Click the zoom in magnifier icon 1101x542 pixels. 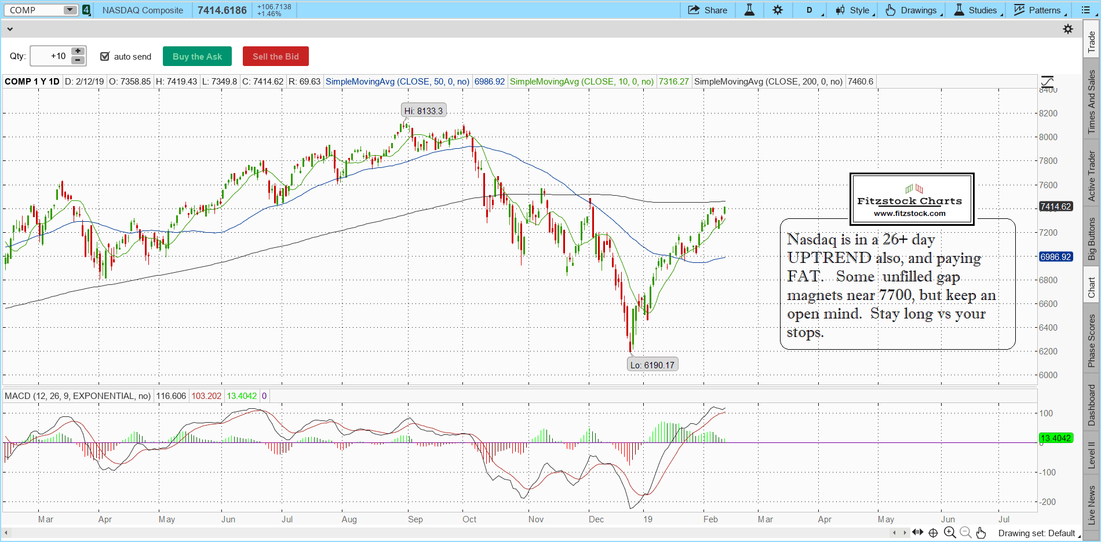949,533
